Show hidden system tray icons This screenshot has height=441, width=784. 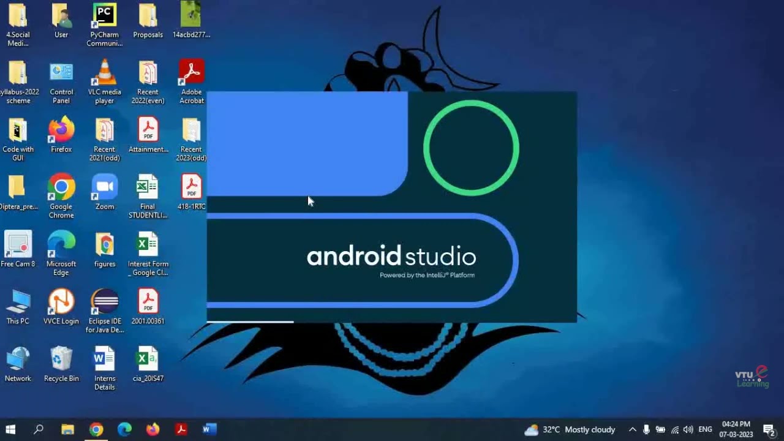632,429
